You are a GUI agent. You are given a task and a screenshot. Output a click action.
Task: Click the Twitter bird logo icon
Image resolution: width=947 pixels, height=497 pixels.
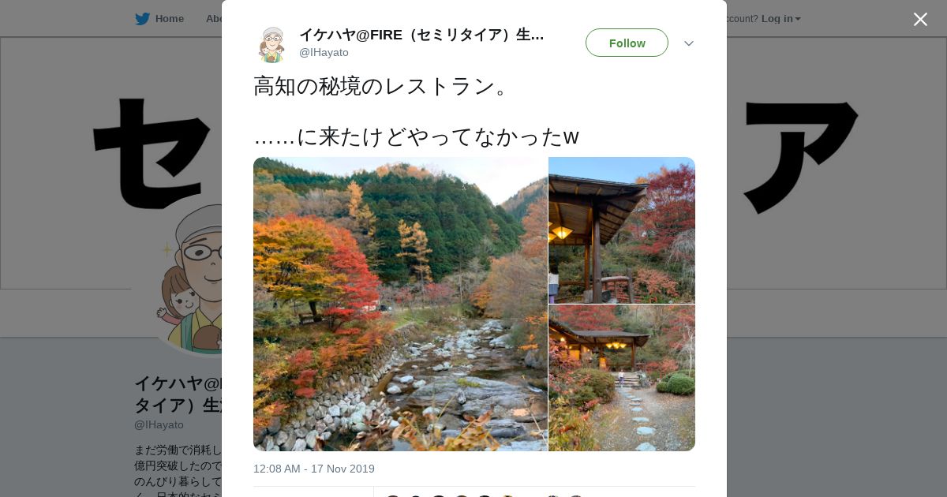click(x=142, y=19)
